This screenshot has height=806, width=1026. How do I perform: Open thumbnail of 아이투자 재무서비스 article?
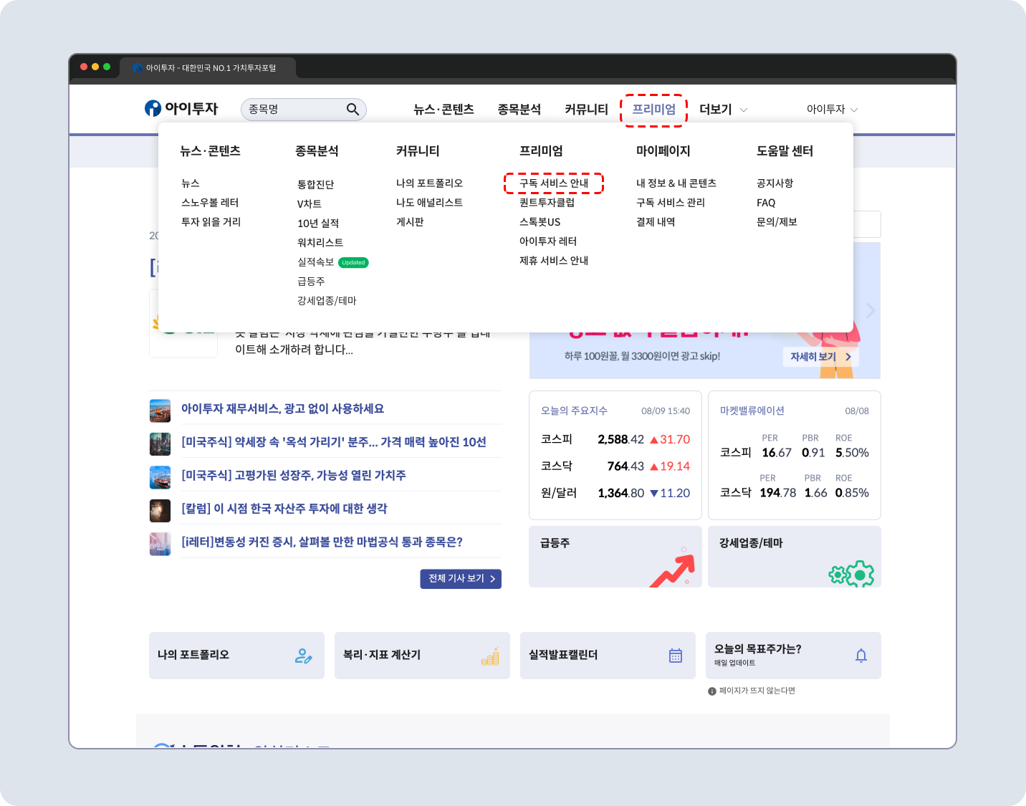click(160, 411)
